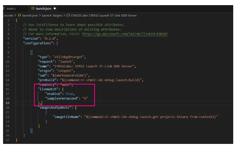239x148 pixels.
Task: Click the "Hover to view descriptions" comment
Action: (72, 29)
